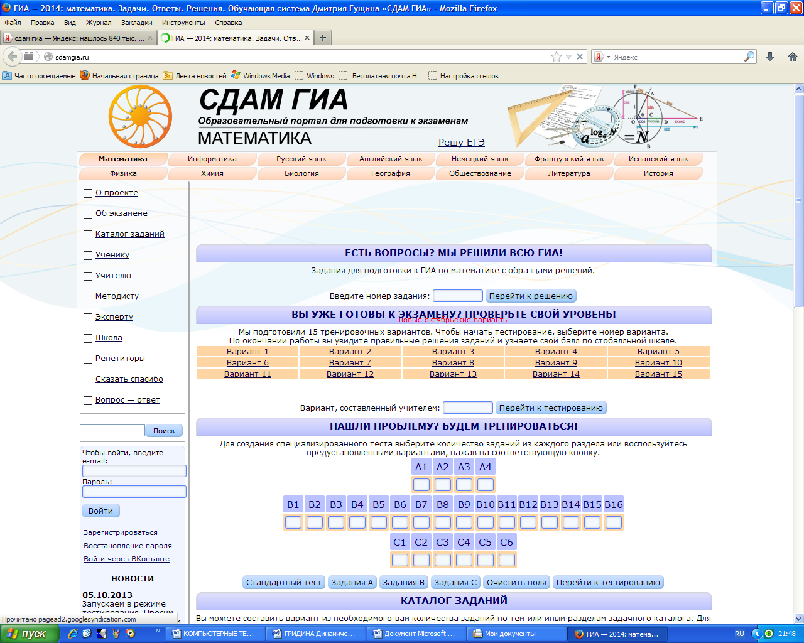Open the 'Закладки' menu
804x643 pixels.
click(137, 23)
